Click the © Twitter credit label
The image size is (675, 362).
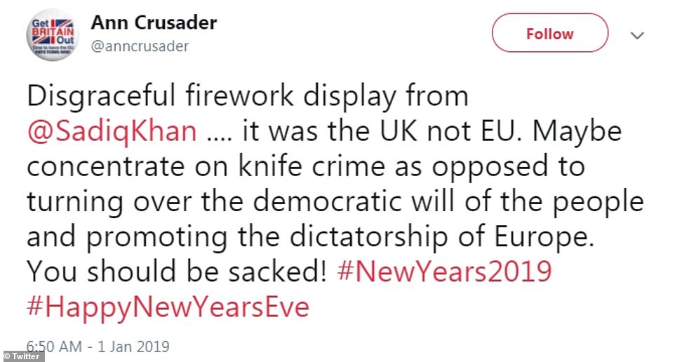pyautogui.click(x=23, y=356)
